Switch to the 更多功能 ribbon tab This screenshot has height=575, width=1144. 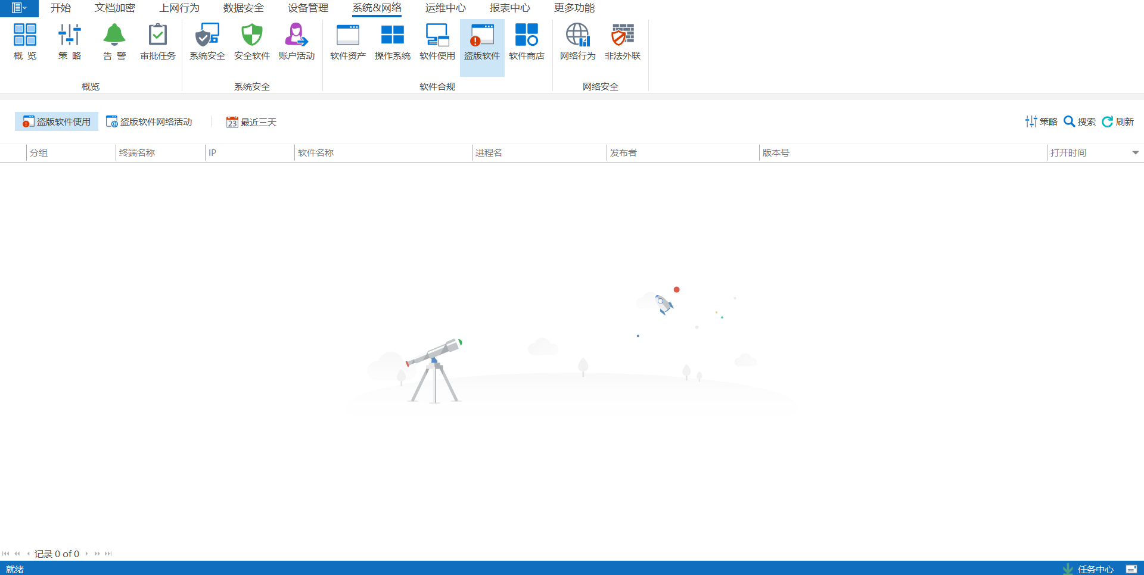(574, 8)
